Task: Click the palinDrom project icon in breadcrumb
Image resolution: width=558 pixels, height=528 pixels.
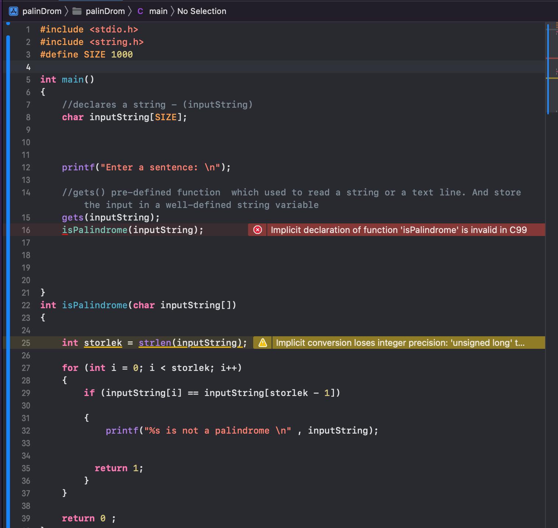Action: pos(13,11)
